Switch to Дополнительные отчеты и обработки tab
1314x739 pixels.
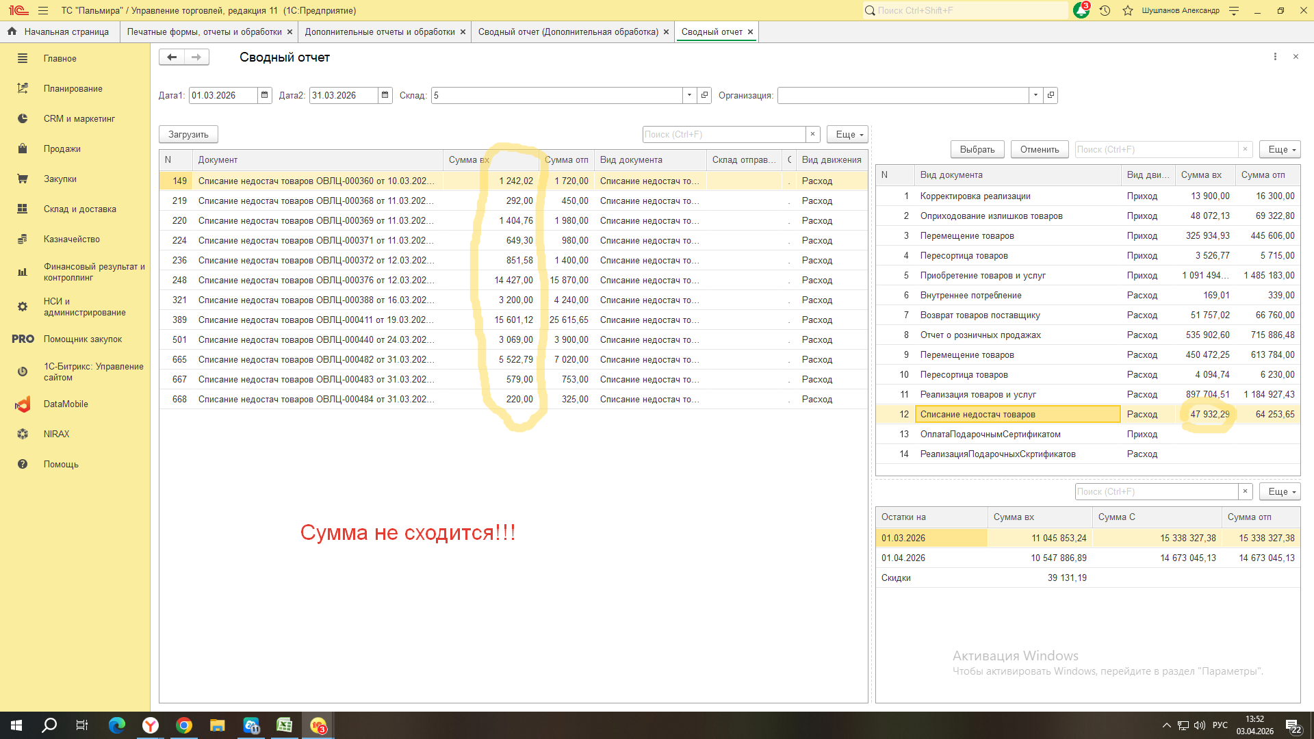click(x=379, y=31)
